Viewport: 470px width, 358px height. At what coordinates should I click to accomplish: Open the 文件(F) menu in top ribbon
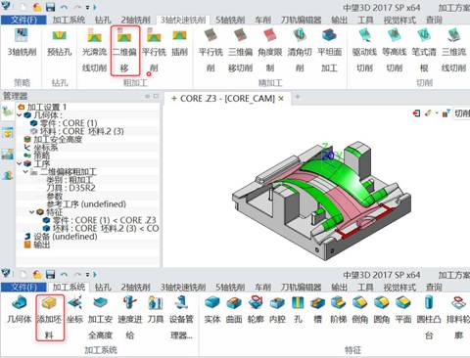[23, 20]
